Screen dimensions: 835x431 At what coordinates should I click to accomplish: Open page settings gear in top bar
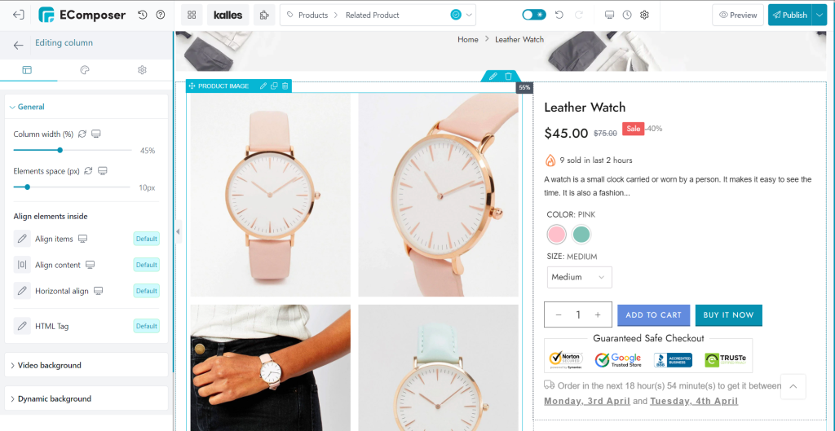(644, 15)
